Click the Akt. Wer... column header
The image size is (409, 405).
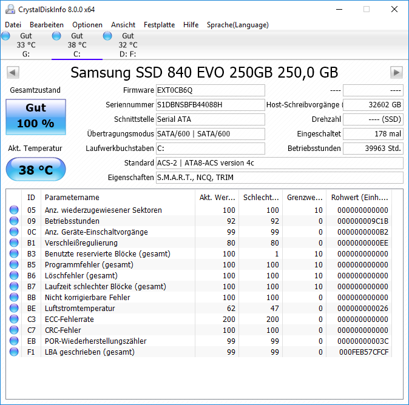click(x=217, y=198)
